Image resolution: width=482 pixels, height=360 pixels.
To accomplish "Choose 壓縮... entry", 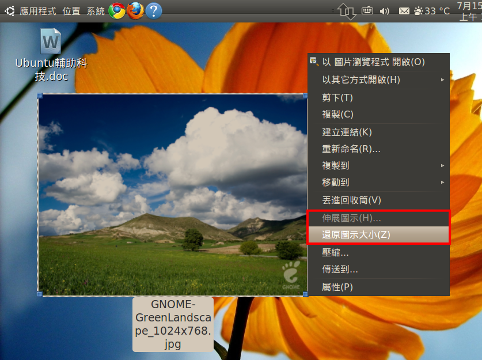I will (378, 253).
